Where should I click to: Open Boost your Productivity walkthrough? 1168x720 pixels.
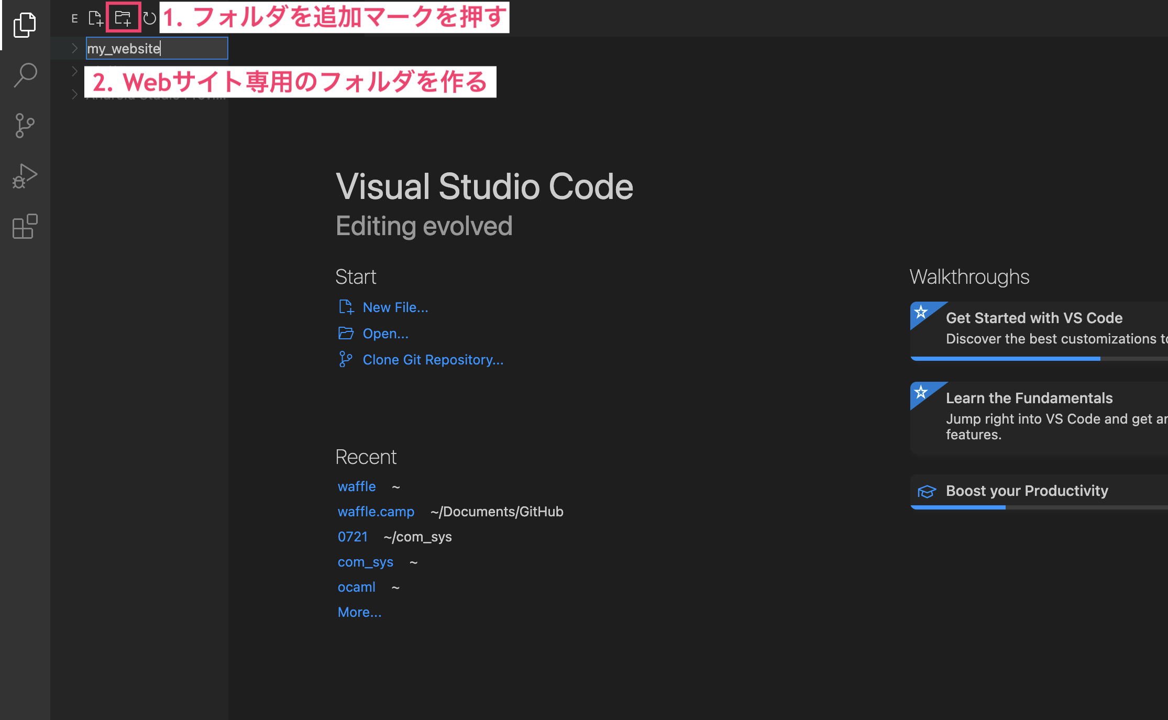pos(1027,491)
